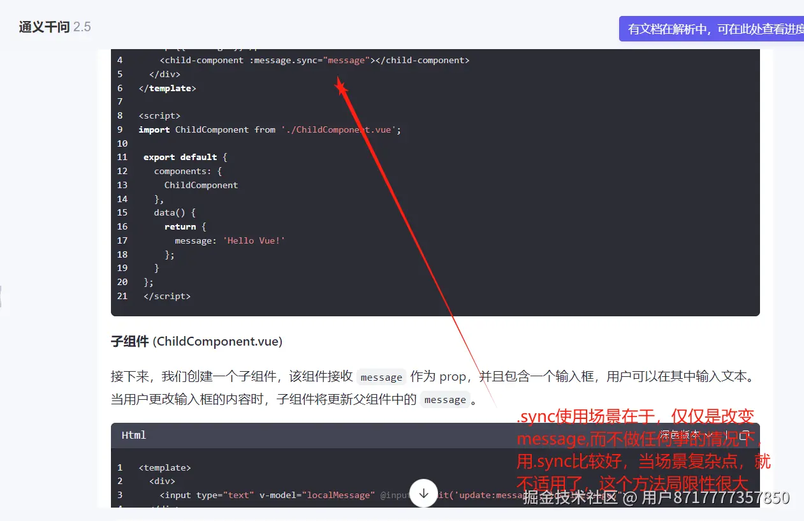
Task: Open the document parsing progress notice
Action: 712,29
